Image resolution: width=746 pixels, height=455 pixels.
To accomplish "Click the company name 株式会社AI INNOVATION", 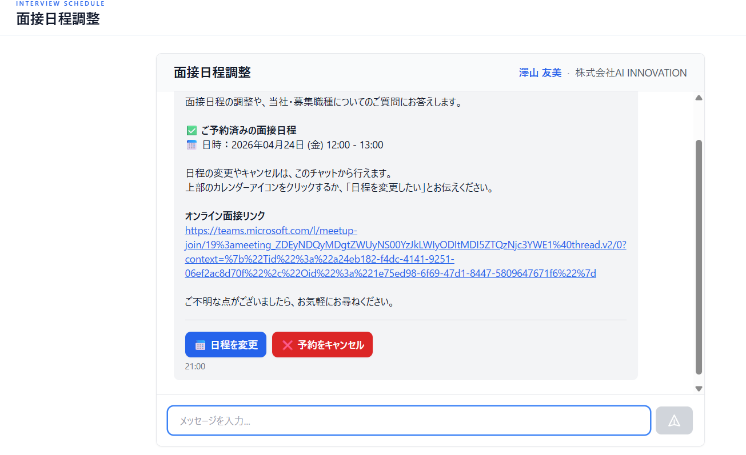I will click(x=631, y=73).
